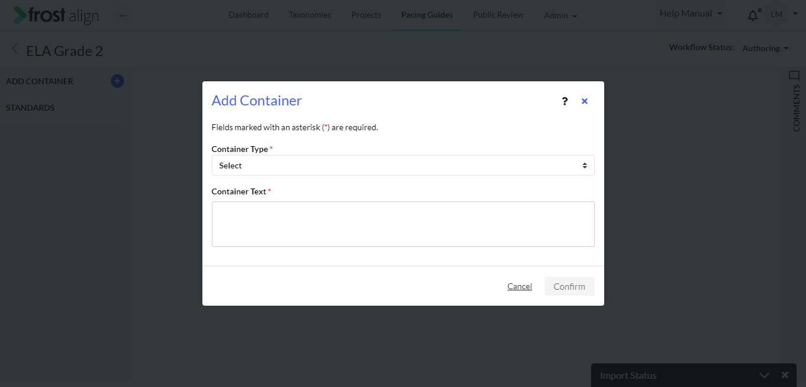Open the Public Review tab

coord(498,15)
